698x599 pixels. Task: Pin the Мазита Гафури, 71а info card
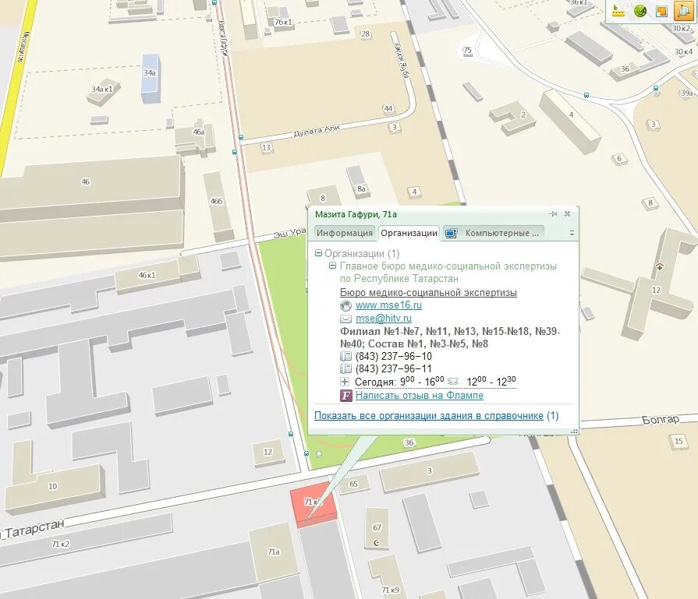tap(553, 214)
